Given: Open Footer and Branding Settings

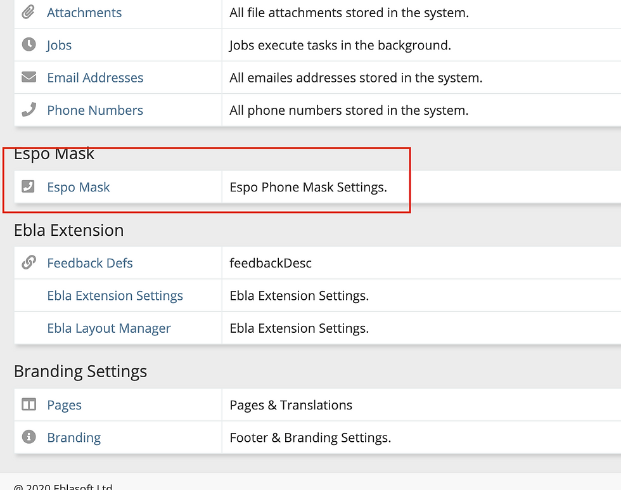Looking at the screenshot, I should click(74, 437).
